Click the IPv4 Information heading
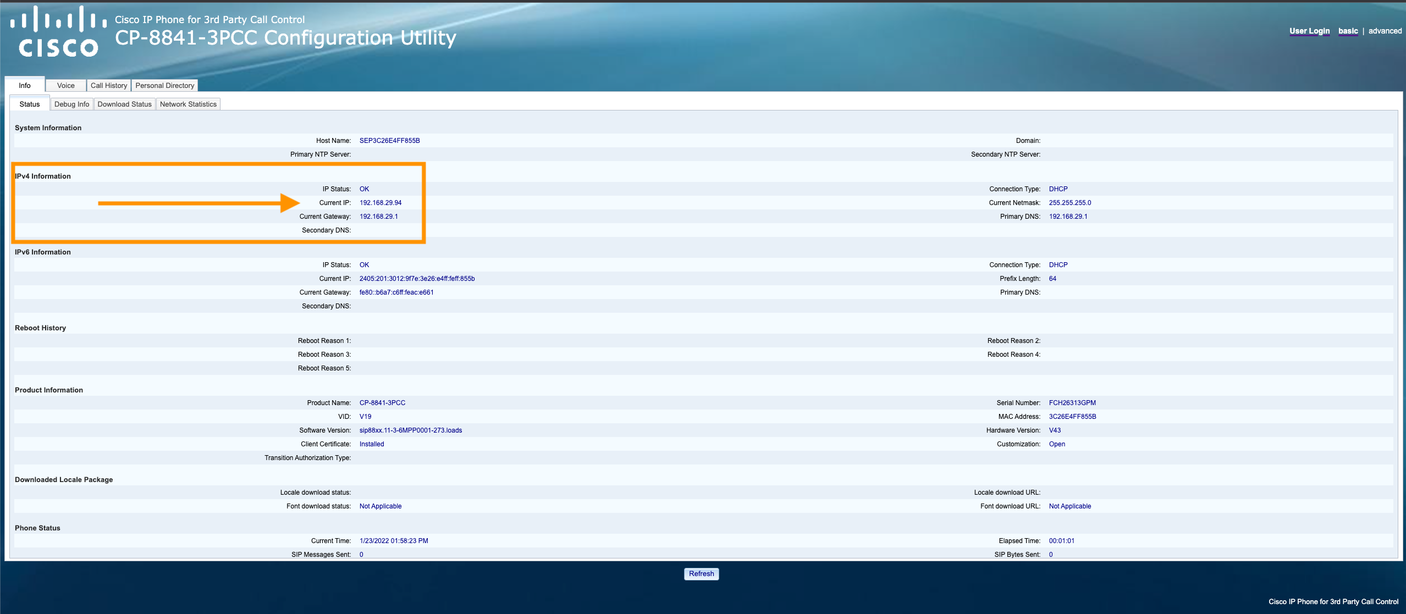This screenshot has width=1406, height=614. (x=43, y=176)
